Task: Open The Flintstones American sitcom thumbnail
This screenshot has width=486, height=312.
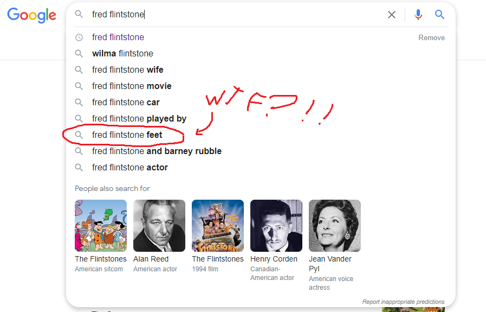Action: (101, 226)
